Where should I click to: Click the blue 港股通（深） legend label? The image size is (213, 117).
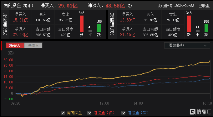tap(138, 113)
